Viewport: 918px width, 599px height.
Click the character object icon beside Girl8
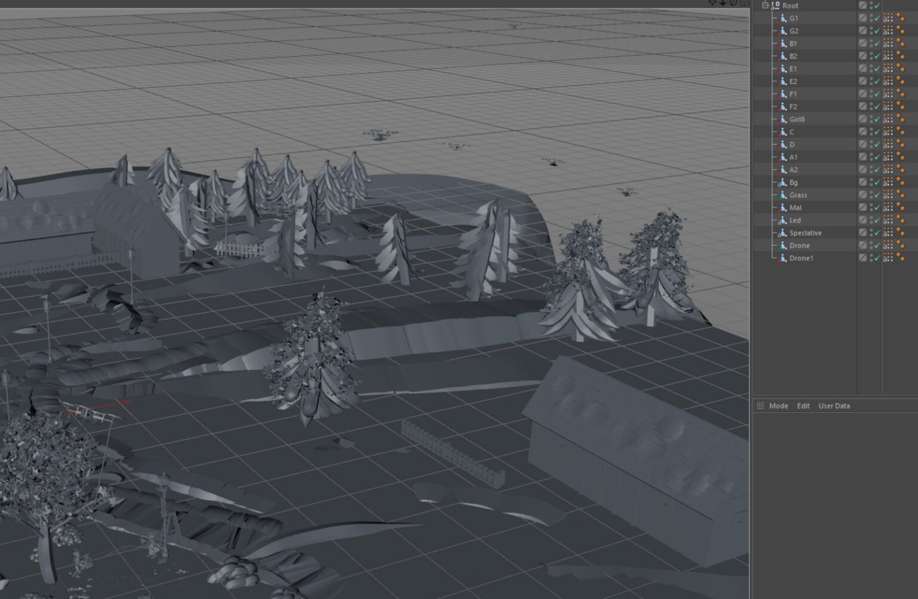coord(784,119)
